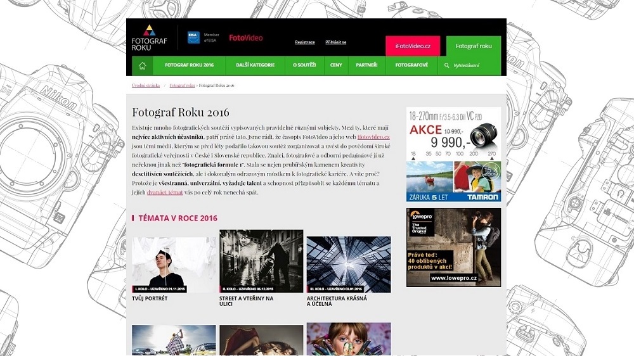Open the Tamron 18-270mm lens ad

(x=454, y=155)
